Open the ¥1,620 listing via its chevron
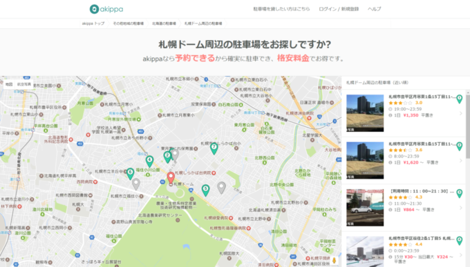Screen dimensions: 470x267 tap(461, 161)
